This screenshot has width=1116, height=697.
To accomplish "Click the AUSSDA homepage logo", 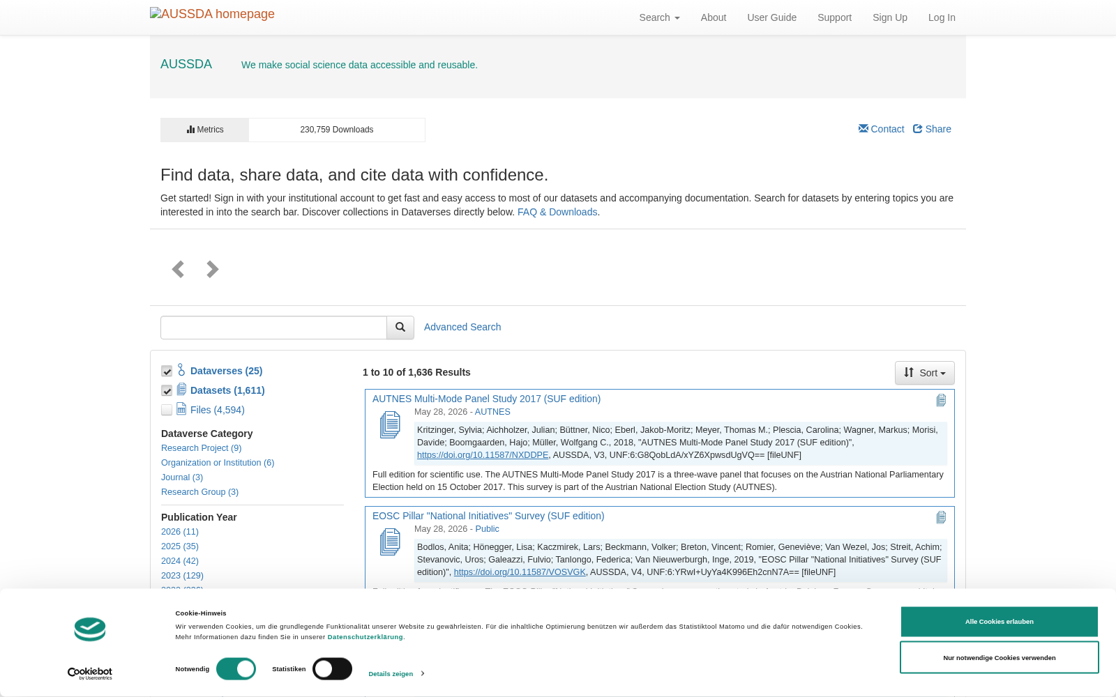I will [x=212, y=14].
